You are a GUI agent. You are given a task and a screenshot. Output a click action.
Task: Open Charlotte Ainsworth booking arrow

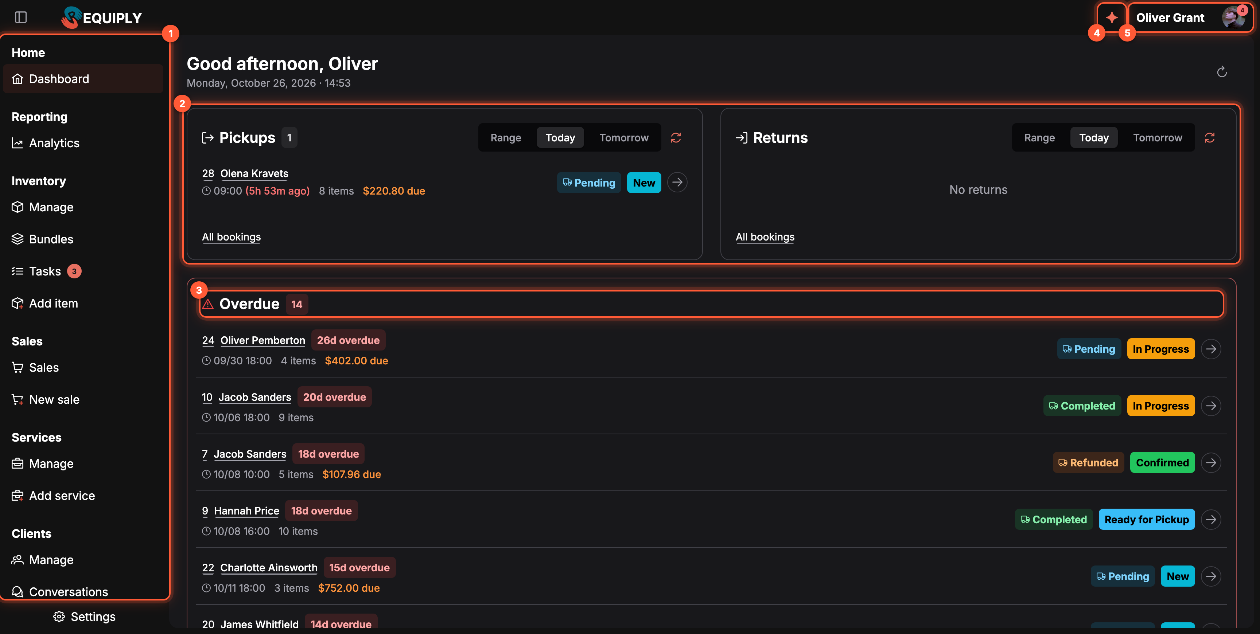tap(1211, 576)
